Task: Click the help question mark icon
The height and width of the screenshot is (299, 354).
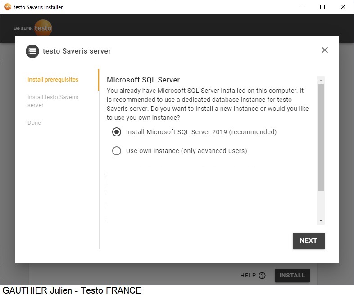Action: tap(262, 276)
